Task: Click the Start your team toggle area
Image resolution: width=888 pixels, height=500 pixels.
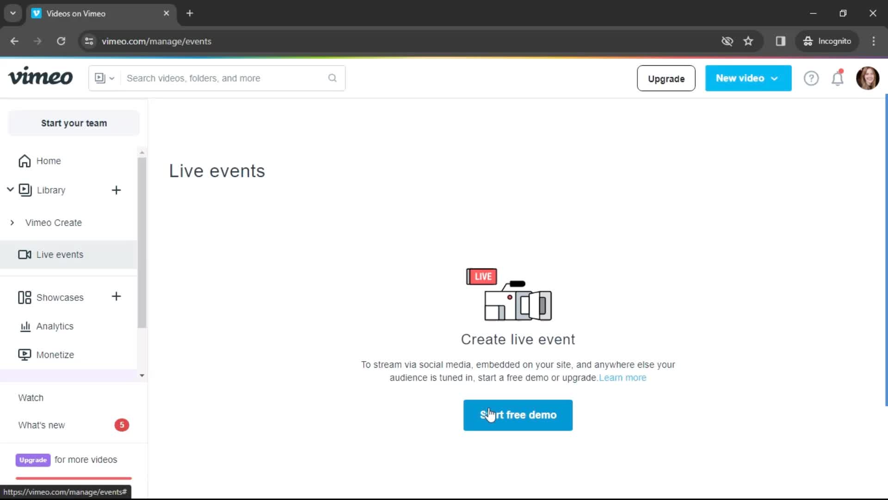Action: tap(74, 123)
